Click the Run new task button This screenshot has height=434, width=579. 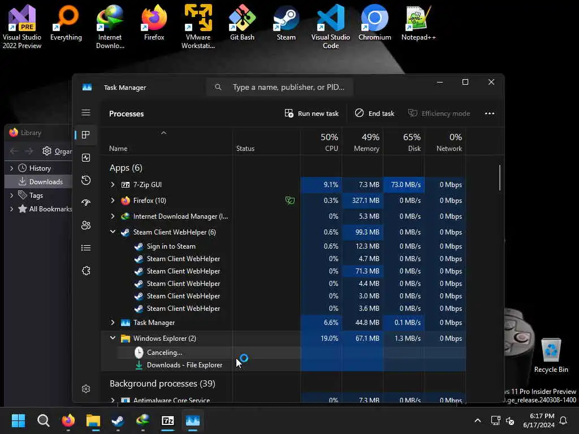tap(312, 114)
